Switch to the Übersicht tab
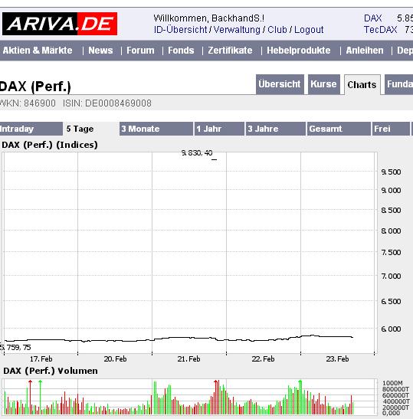 pos(280,84)
